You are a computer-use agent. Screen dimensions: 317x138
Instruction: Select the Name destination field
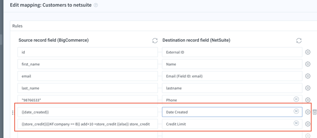pos(232,64)
